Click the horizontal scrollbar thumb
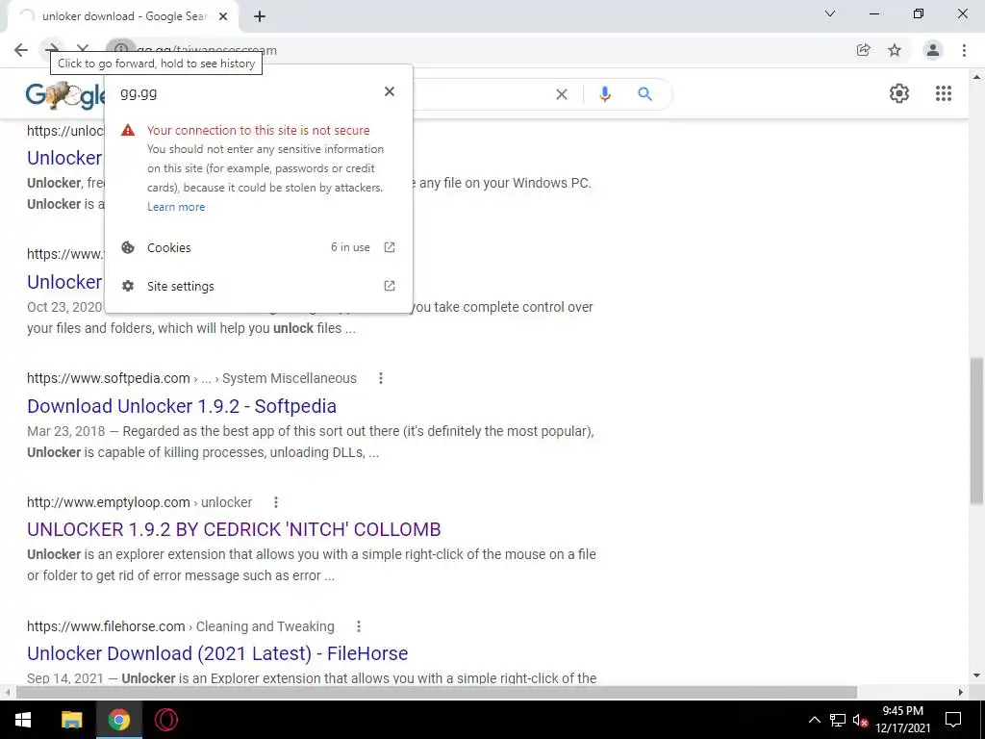 [436, 692]
